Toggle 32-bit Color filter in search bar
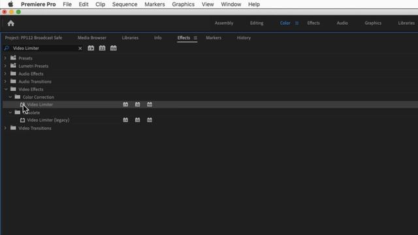Image resolution: width=418 pixels, height=235 pixels. (x=102, y=48)
